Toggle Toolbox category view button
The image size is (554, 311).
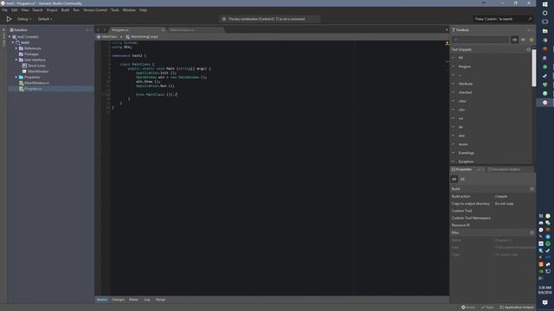click(514, 40)
